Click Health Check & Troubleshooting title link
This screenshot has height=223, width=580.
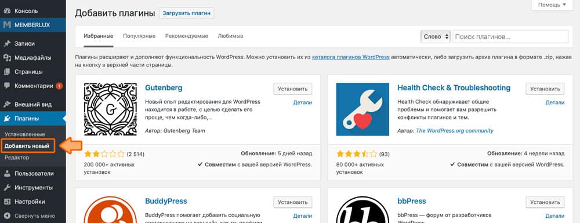(454, 88)
